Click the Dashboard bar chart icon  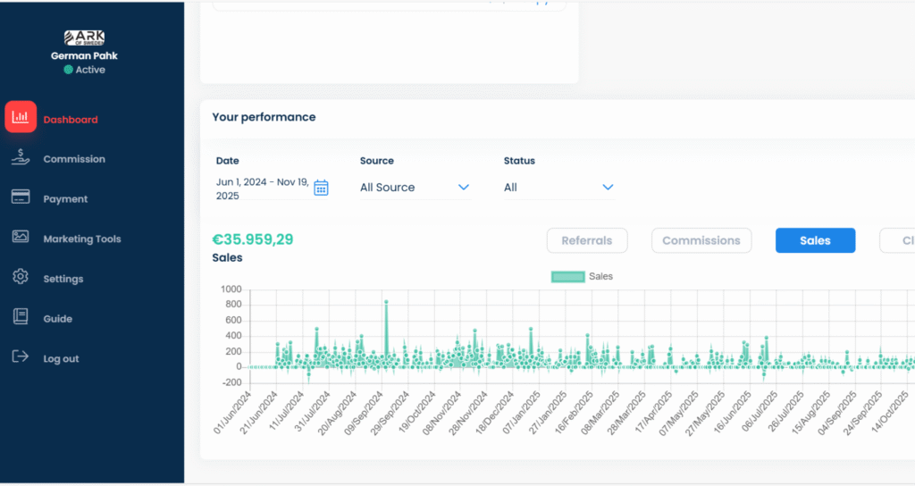tap(21, 117)
